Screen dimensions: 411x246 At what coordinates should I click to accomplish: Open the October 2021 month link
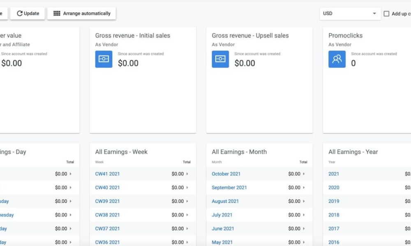[226, 174]
